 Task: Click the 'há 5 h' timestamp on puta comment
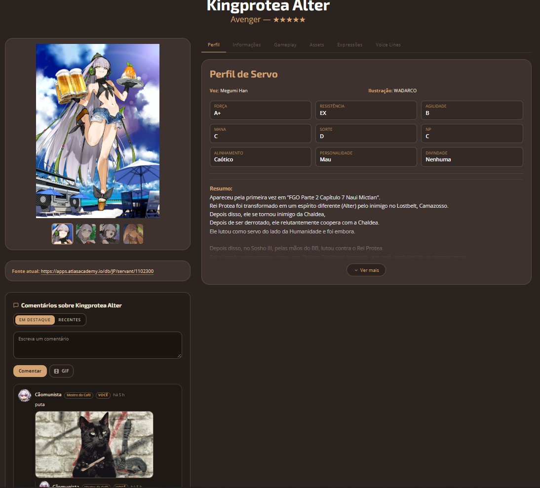click(119, 395)
